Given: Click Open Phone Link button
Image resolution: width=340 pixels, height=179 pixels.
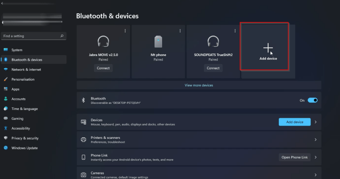Looking at the screenshot, I should (295, 157).
